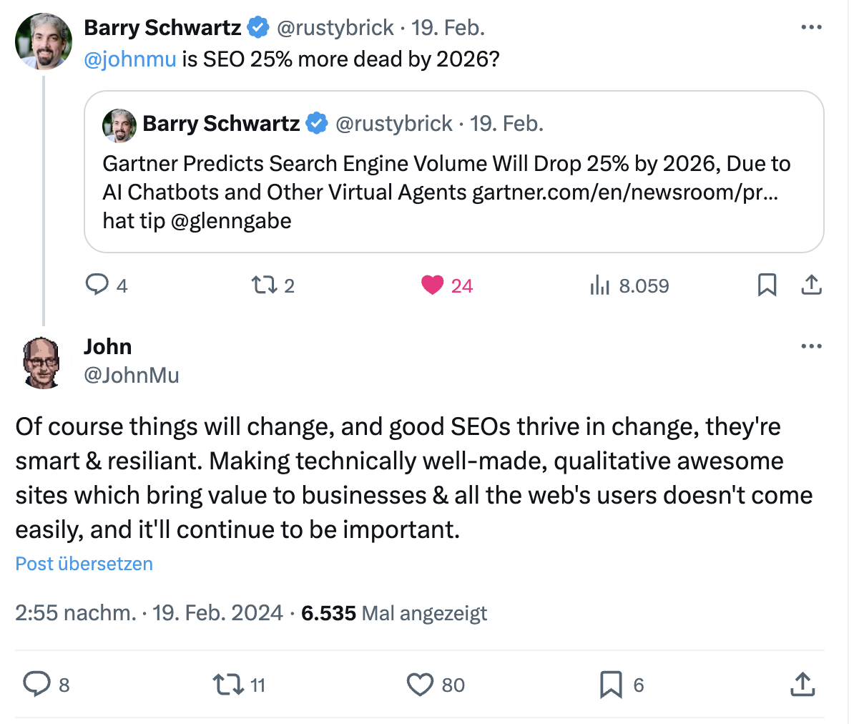Unlike Barry Schwartz's post with 24 likes
This screenshot has width=854, height=724.
433,285
